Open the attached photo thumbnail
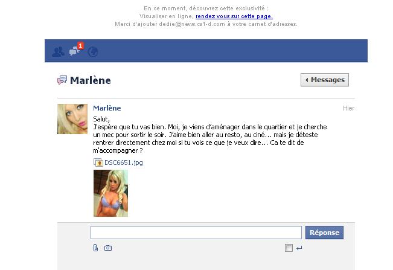The height and width of the screenshot is (270, 393). [x=111, y=193]
